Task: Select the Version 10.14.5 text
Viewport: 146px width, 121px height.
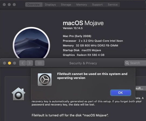Action: tap(73, 28)
